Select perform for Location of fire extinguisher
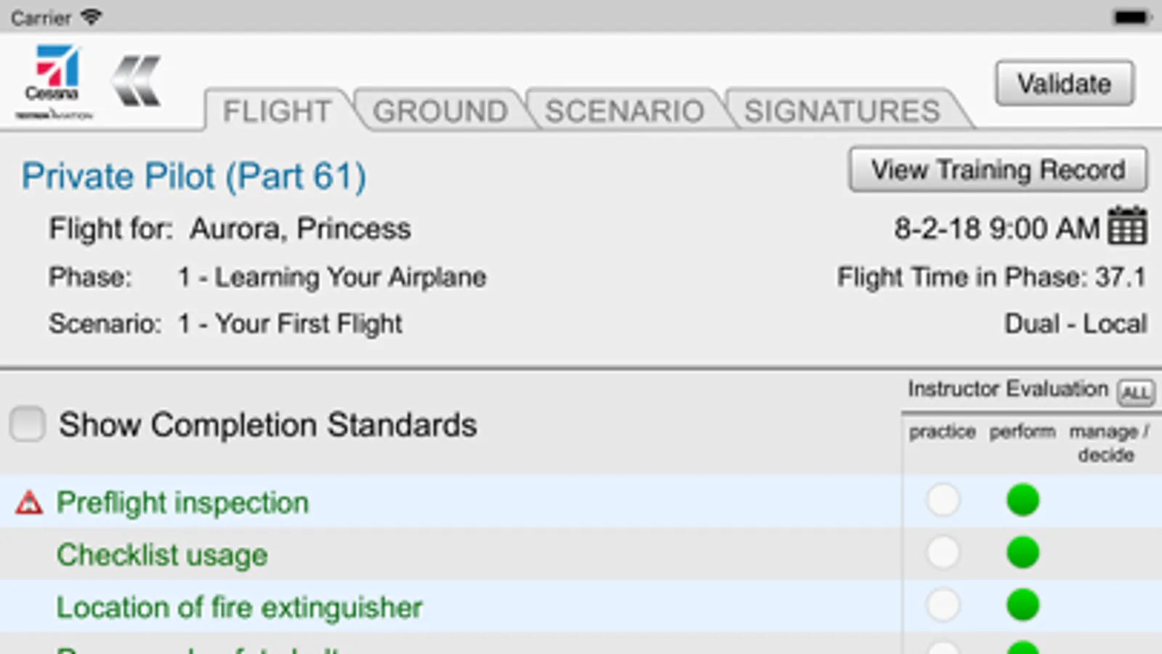This screenshot has height=654, width=1162. (1022, 605)
